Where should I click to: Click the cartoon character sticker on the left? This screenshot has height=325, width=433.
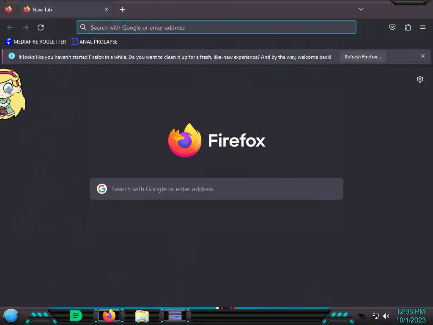[x=12, y=94]
